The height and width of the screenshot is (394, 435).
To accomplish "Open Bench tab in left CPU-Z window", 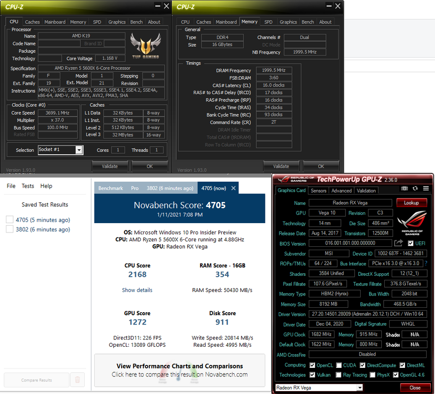I will click(x=136, y=22).
